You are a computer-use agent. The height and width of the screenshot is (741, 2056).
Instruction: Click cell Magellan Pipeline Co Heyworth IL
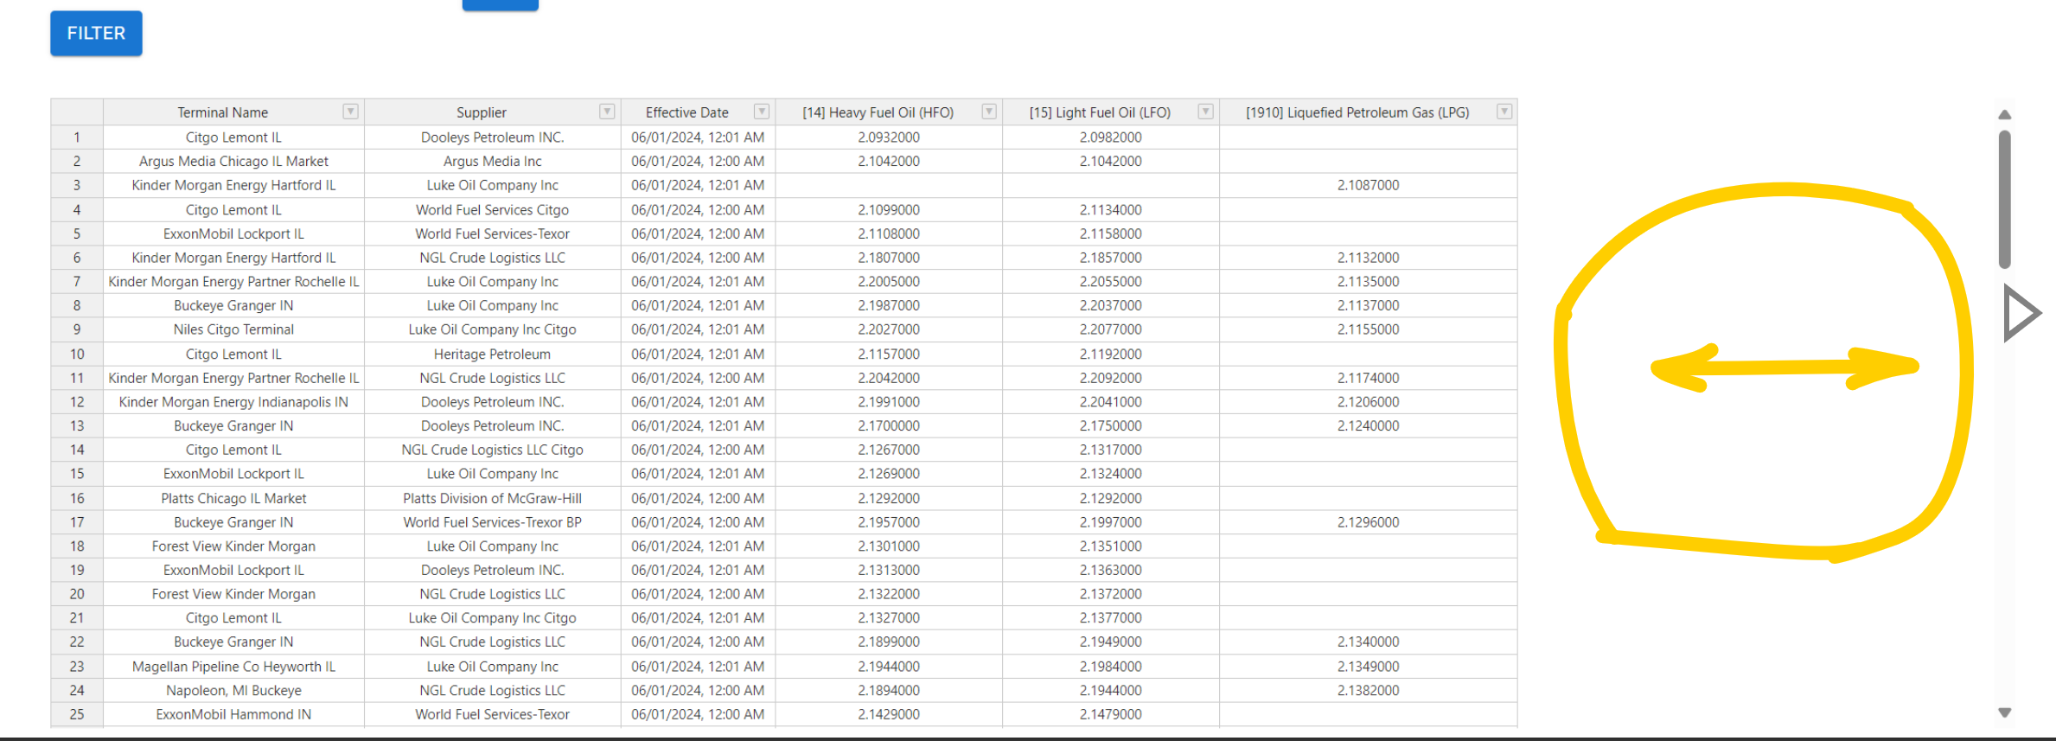[x=233, y=667]
